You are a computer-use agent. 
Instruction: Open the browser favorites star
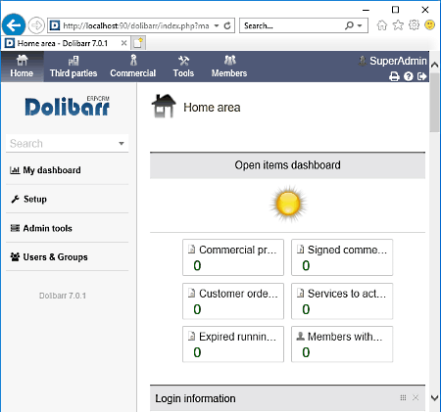click(398, 25)
